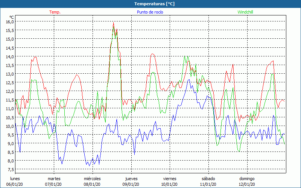Select the blue 'Punto de rocío' legend label

coord(150,12)
